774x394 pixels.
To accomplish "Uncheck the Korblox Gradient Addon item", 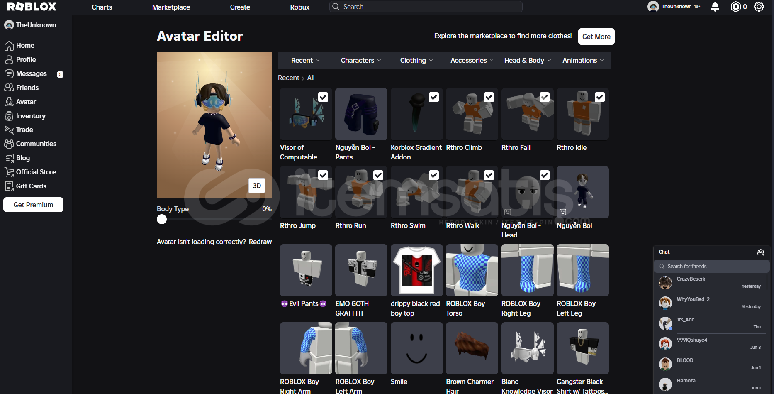I will tap(434, 97).
